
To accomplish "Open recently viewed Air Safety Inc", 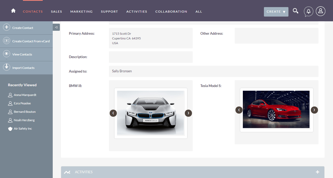I will (x=23, y=129).
